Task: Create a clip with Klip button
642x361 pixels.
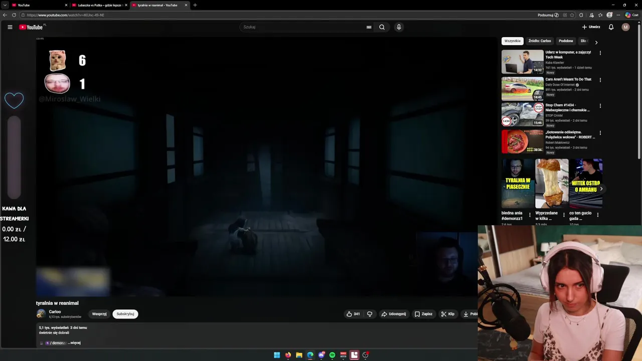Action: coord(448,314)
